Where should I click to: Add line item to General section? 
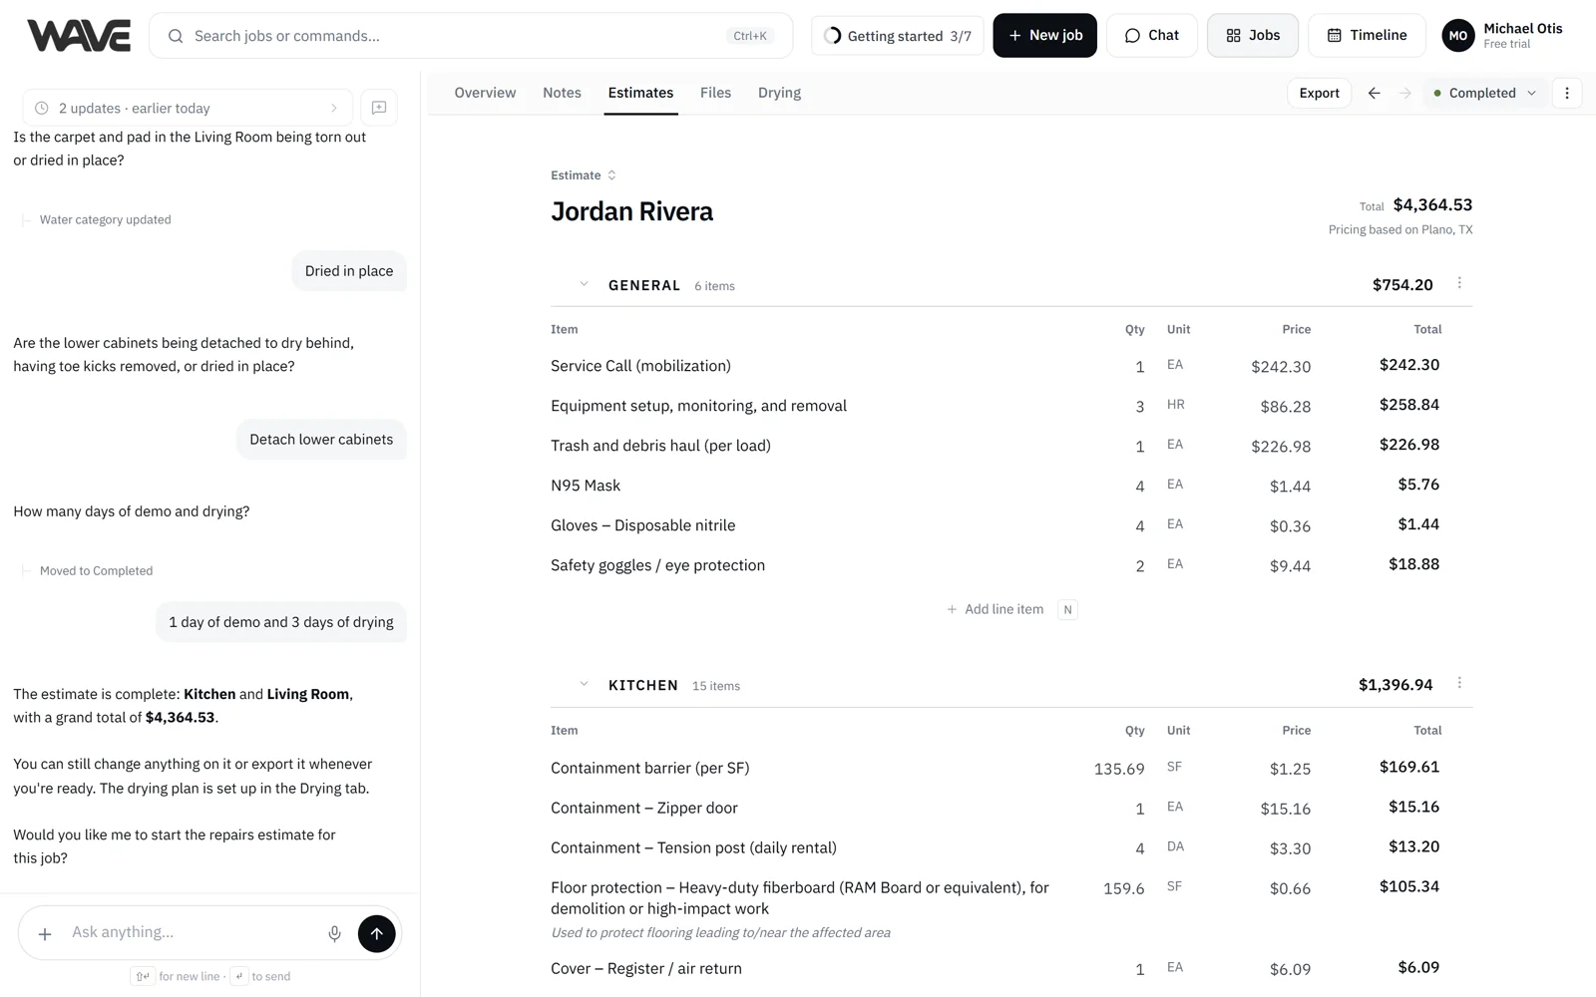tap(1010, 609)
